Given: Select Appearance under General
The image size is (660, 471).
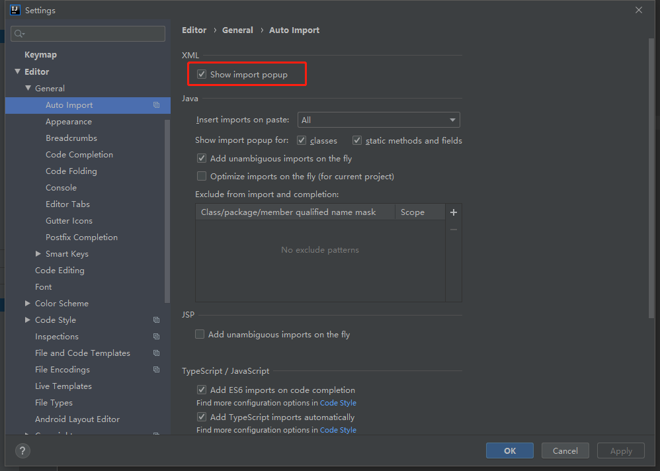Looking at the screenshot, I should point(69,122).
